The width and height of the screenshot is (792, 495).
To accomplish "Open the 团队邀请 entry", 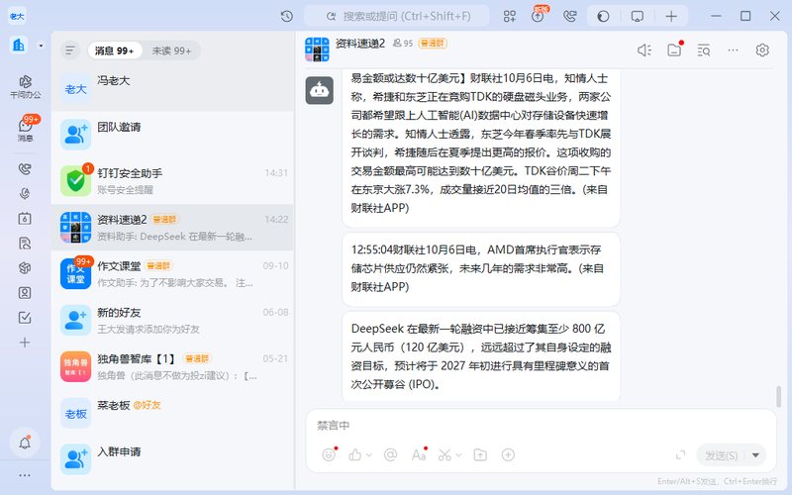I will 172,135.
